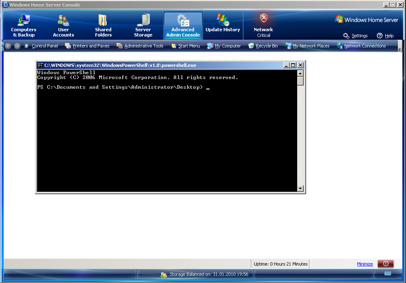Open My Network Places
Viewport: 406px width, 283px height.
(307, 46)
